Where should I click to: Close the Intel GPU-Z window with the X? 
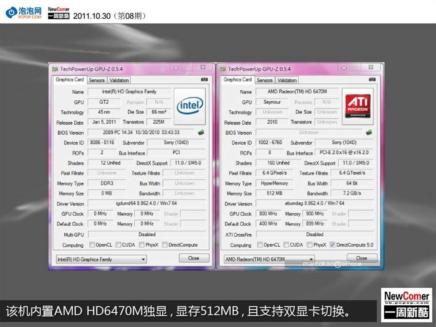pos(203,68)
